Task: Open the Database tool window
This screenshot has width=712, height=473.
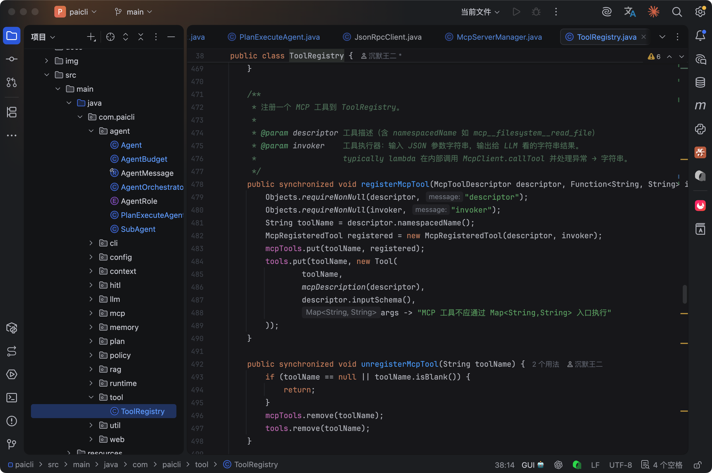Action: pyautogui.click(x=700, y=82)
